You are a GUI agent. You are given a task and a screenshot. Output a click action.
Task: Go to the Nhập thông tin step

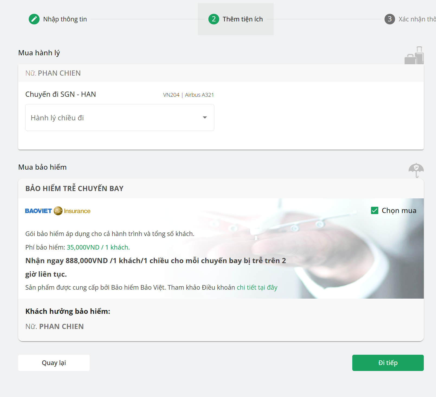coord(65,19)
